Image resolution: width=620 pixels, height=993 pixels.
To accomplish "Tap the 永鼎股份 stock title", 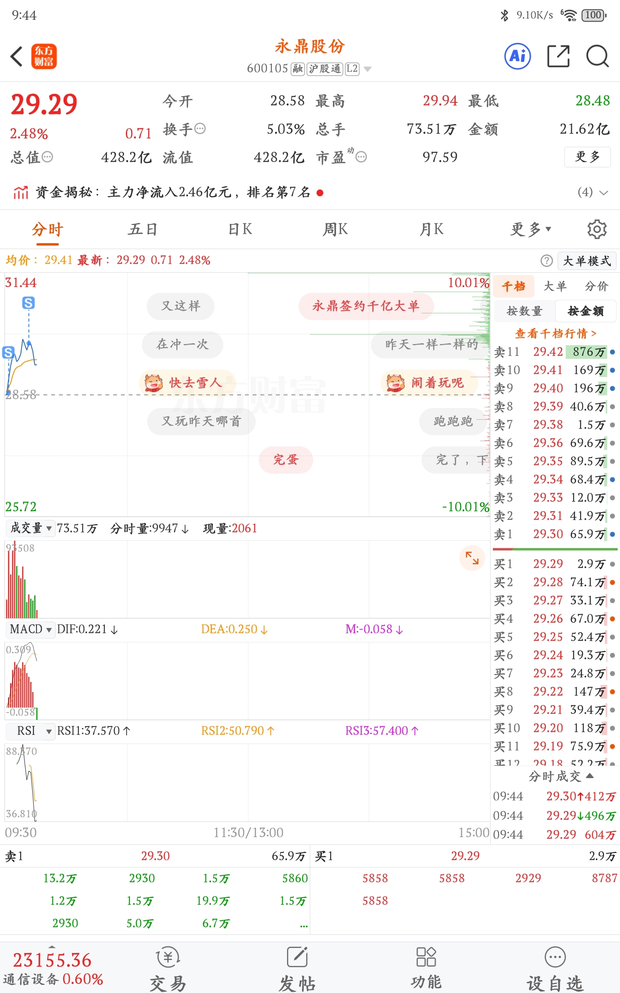I will [x=310, y=47].
